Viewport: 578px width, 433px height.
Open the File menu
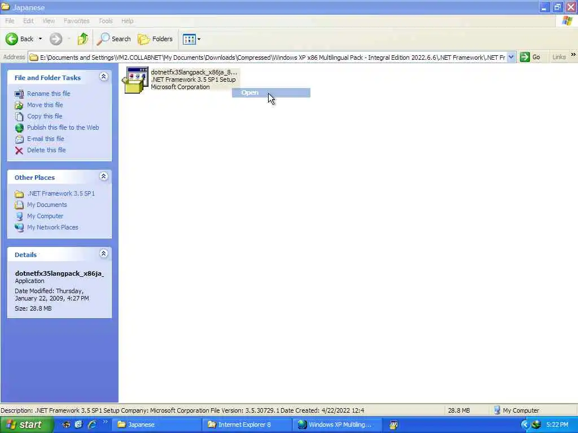(10, 21)
